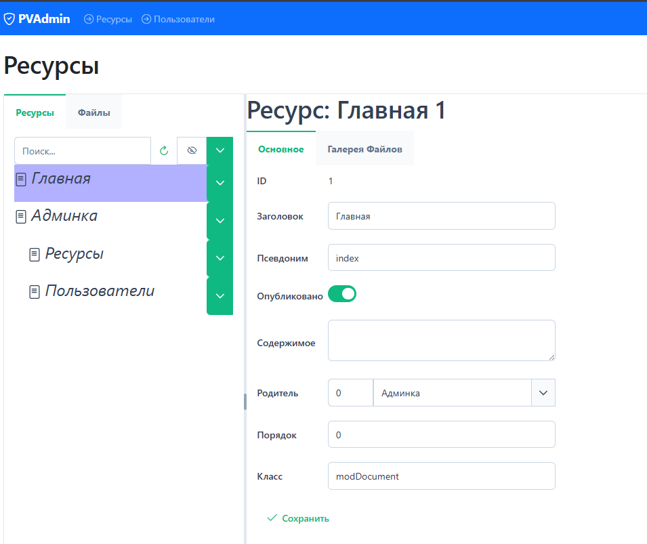
Task: Switch to the Файлы tab
Action: pos(93,112)
